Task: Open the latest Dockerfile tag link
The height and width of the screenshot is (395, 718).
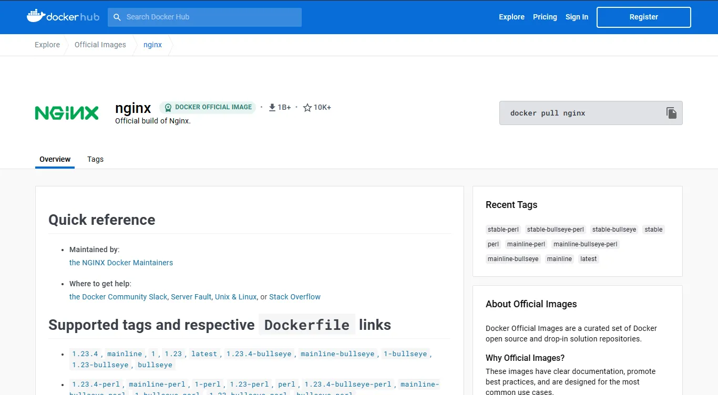Action: coord(204,354)
